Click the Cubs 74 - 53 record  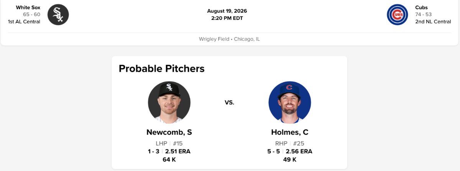click(424, 15)
